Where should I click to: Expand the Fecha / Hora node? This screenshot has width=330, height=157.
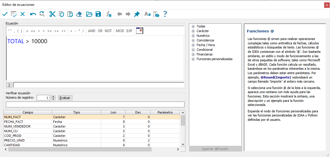pyautogui.click(x=193, y=45)
